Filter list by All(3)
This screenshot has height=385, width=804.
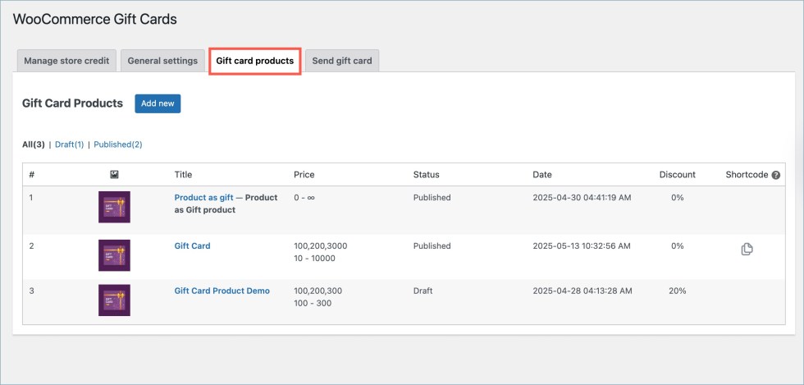[34, 144]
